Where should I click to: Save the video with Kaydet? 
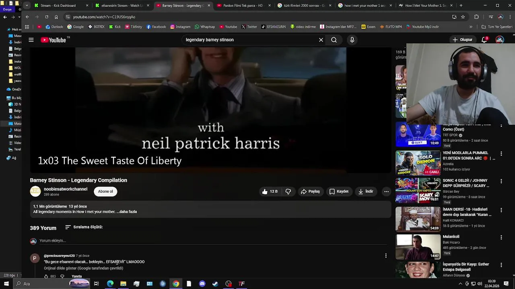pos(339,191)
